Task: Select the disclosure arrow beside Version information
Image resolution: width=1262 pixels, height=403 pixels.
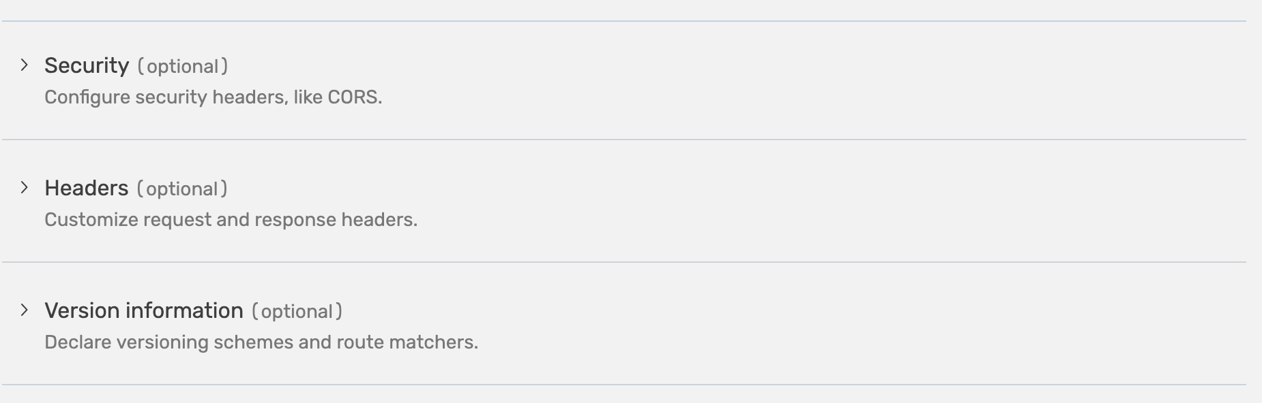Action: click(25, 310)
